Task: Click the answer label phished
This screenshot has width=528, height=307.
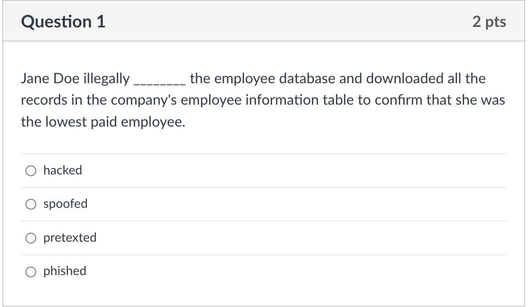Action: point(64,272)
